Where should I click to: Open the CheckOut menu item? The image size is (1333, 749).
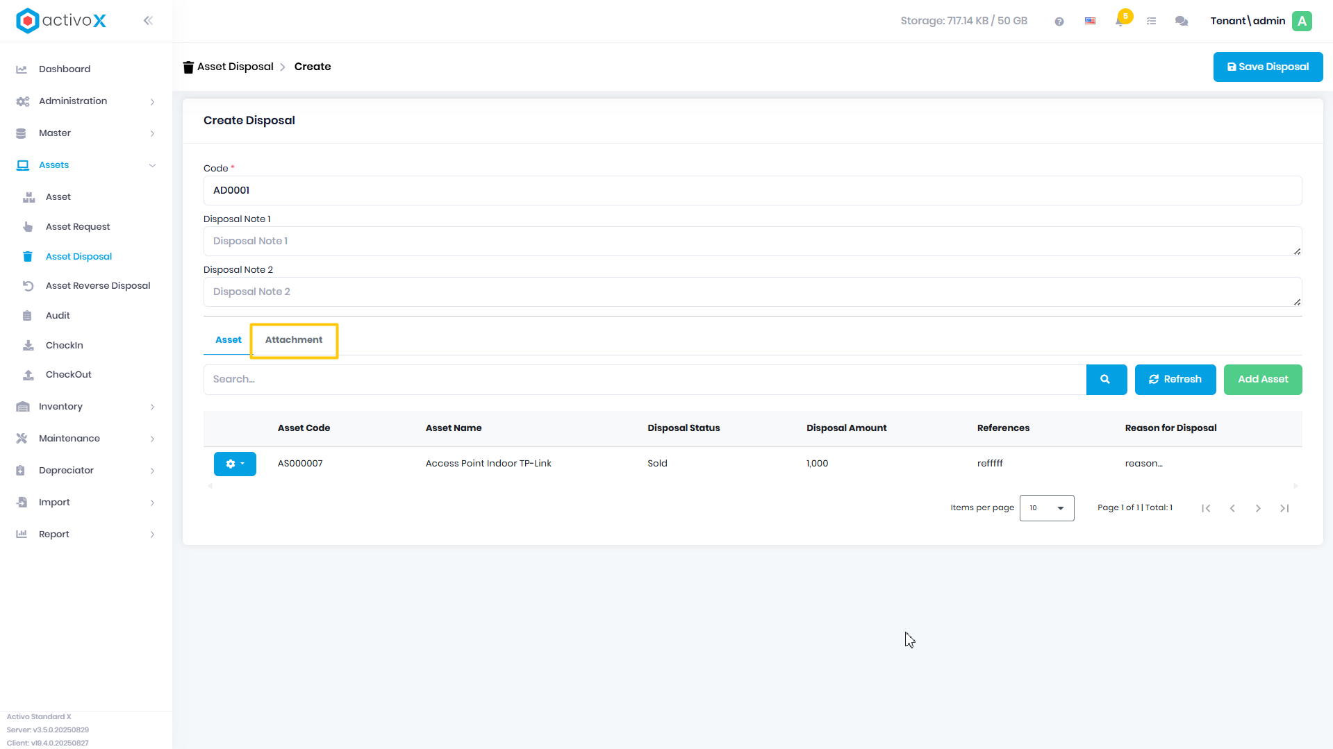click(69, 375)
